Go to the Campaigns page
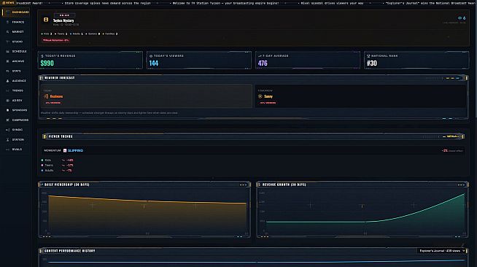 point(17,120)
